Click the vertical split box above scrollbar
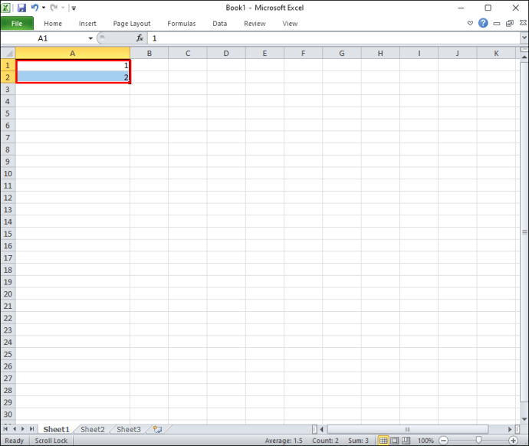Viewport: 529px width, 446px height. [524, 50]
